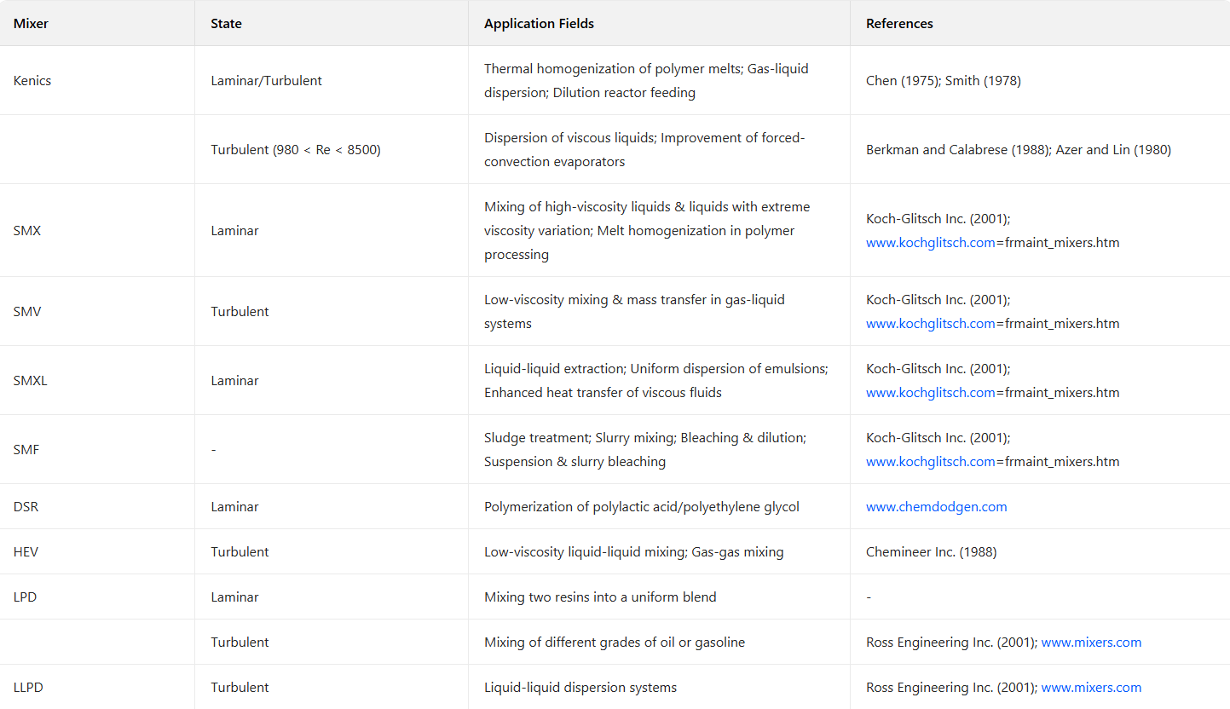Open mixers.com link in the LLPD row
Viewport: 1230px width, 709px height.
pyautogui.click(x=1091, y=688)
